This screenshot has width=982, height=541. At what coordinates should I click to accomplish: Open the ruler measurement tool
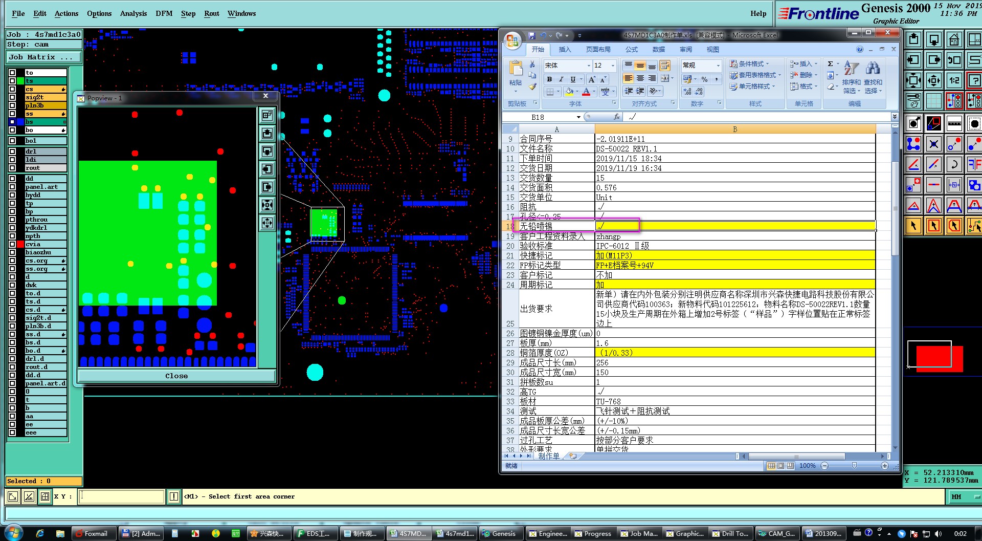tap(954, 123)
